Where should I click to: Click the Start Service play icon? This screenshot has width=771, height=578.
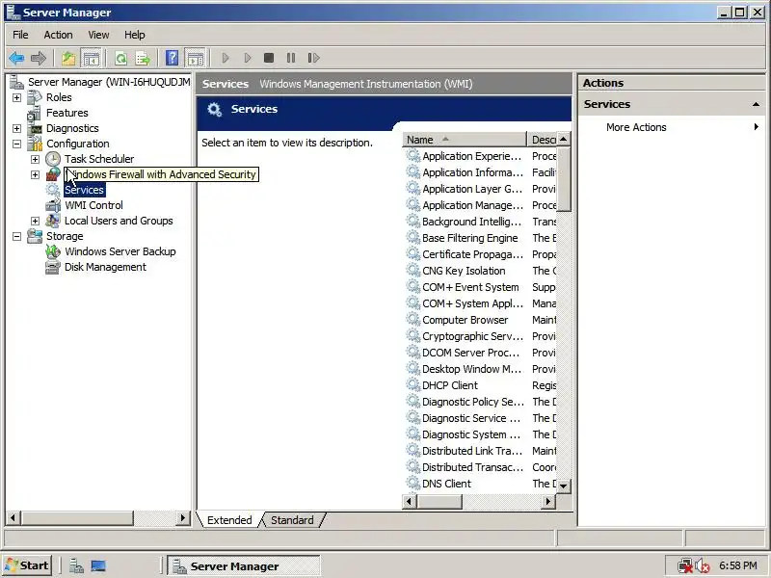[x=226, y=58]
